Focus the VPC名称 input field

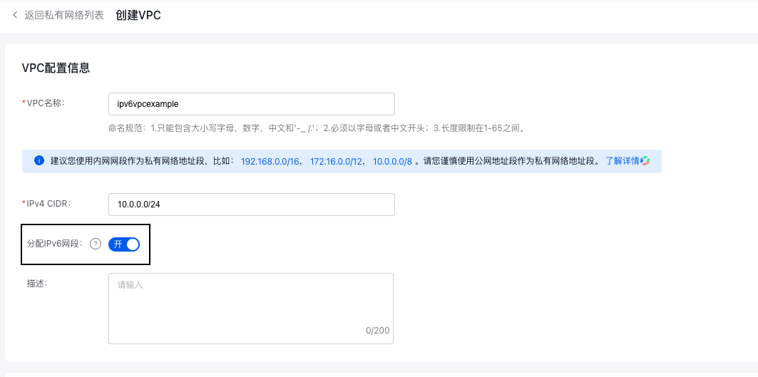[252, 104]
